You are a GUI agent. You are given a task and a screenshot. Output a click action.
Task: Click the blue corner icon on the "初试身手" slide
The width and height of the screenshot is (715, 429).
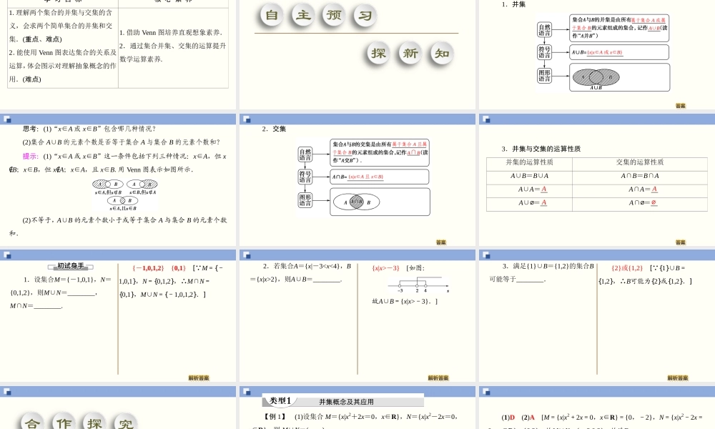6,253
